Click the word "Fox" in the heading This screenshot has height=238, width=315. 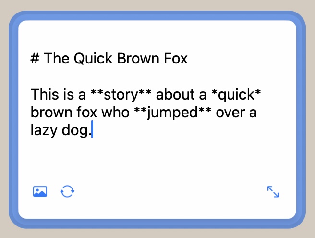coord(174,59)
